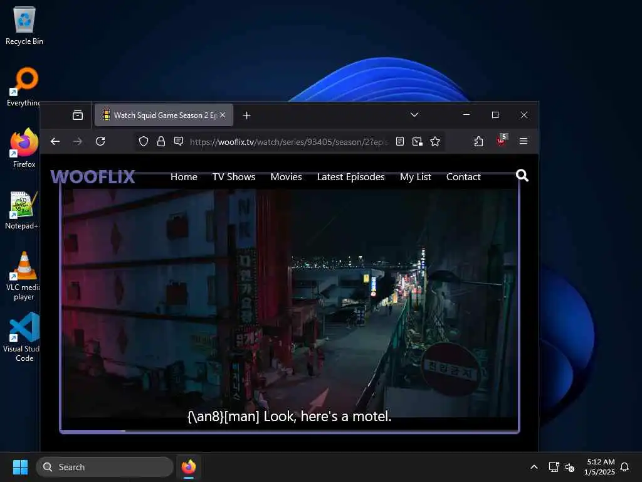Image resolution: width=642 pixels, height=482 pixels.
Task: Open the tracking protection shield icon
Action: (x=144, y=141)
